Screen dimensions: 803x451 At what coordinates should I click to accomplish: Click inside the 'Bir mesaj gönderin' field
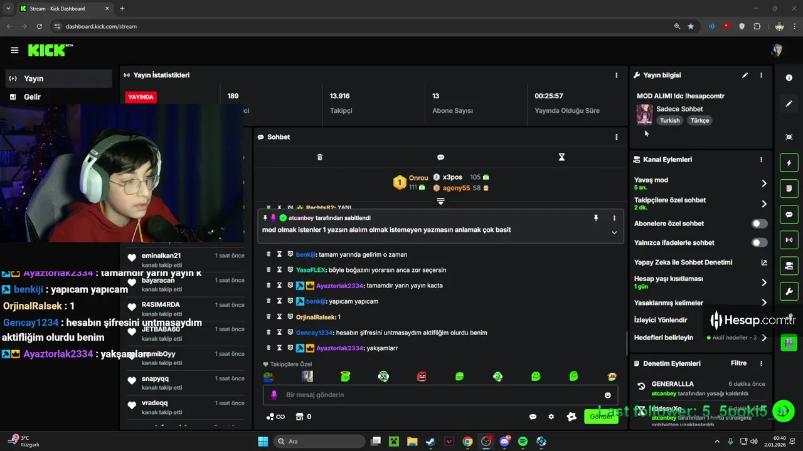[x=440, y=395]
